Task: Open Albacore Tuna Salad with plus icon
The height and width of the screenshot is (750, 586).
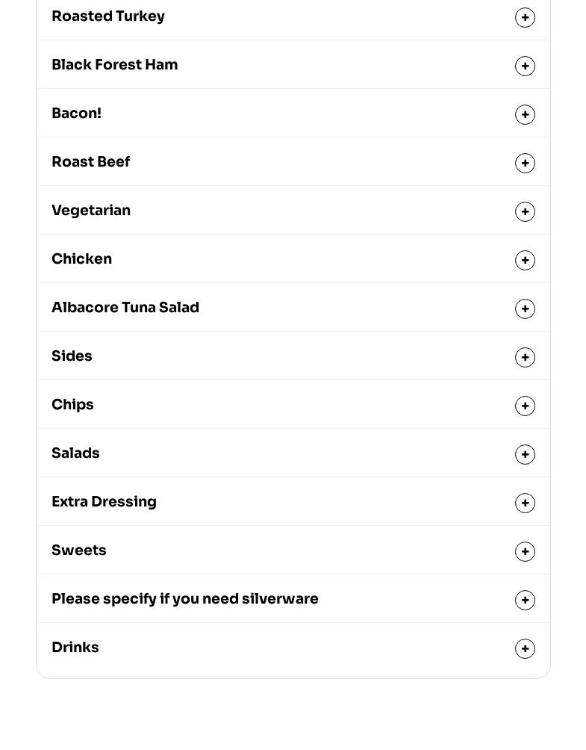Action: click(525, 309)
